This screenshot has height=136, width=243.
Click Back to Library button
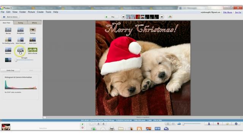(10, 17)
